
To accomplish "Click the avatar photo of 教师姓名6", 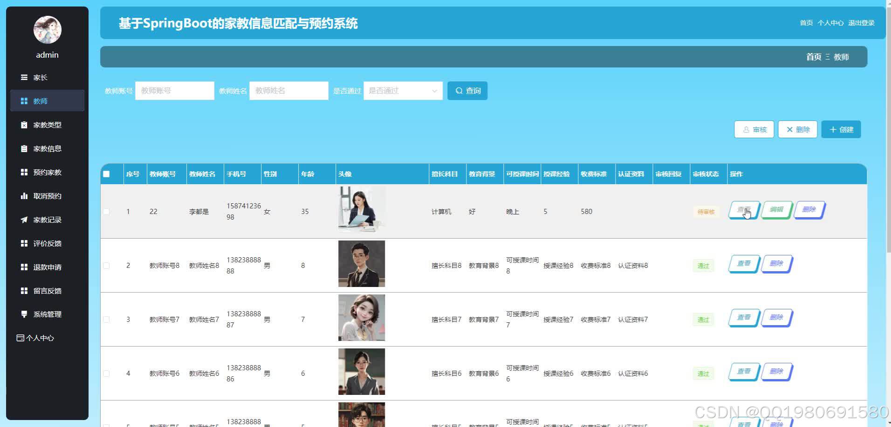I will coord(362,372).
